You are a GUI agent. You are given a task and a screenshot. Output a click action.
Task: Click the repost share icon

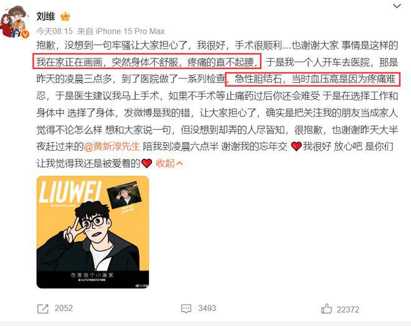[x=43, y=309]
